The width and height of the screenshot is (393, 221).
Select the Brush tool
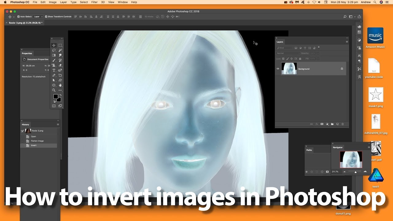[x=54, y=60]
